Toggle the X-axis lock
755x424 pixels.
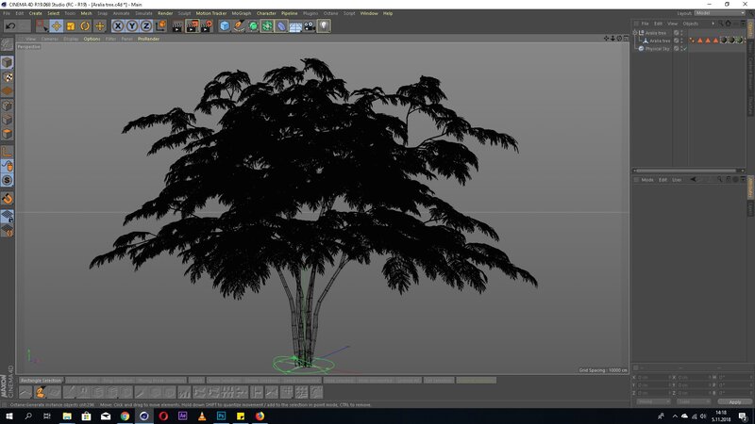point(118,26)
